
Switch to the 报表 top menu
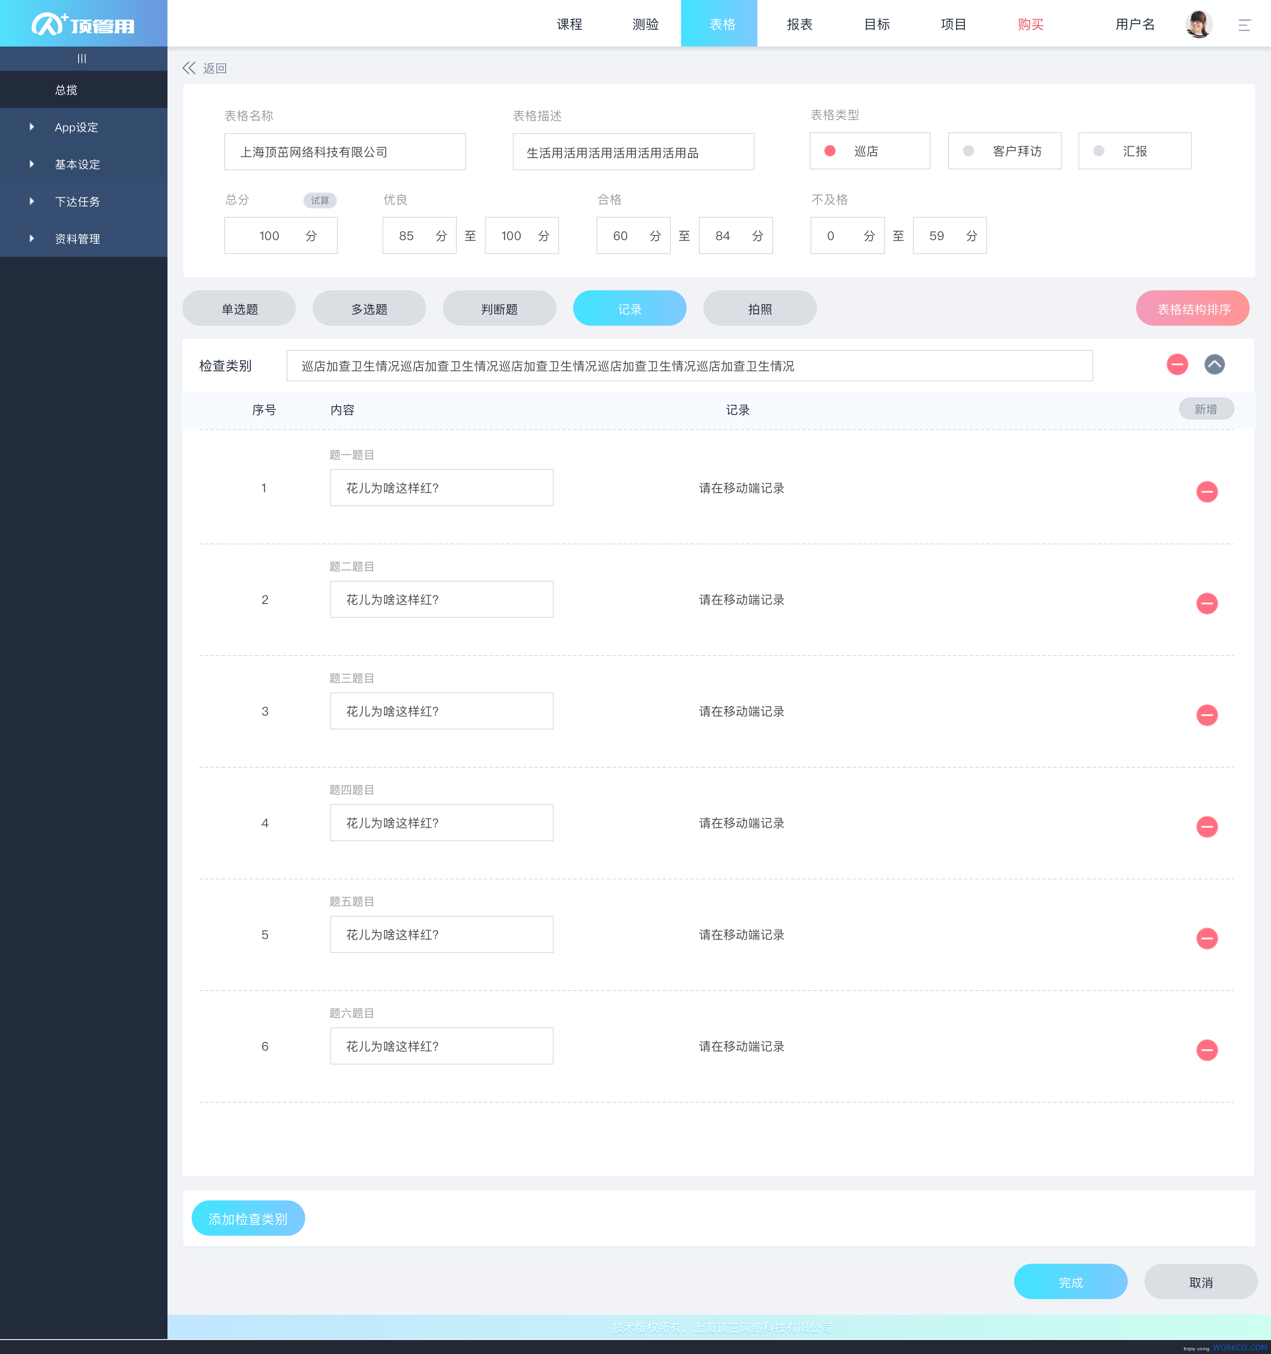pos(800,24)
